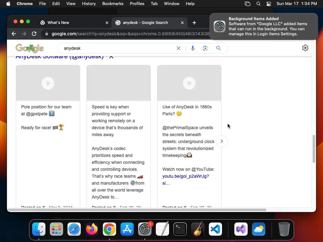The height and width of the screenshot is (242, 323).
Task: Clear the search box text
Action: click(179, 48)
